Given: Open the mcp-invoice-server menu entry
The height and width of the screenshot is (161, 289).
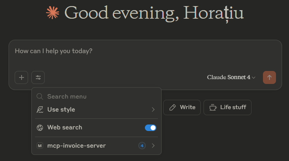Looking at the screenshot, I should 96,146.
